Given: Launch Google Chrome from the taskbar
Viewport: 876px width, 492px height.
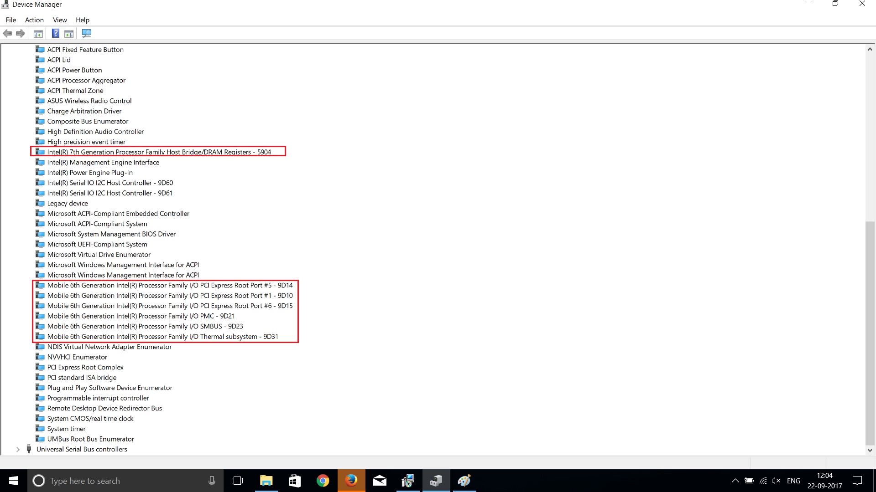Looking at the screenshot, I should pyautogui.click(x=323, y=481).
